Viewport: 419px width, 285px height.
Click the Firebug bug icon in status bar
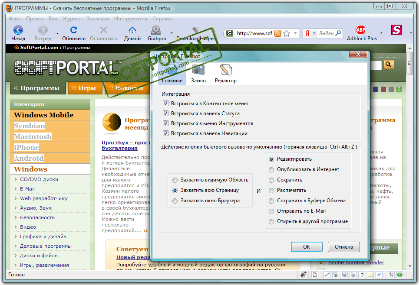click(303, 274)
